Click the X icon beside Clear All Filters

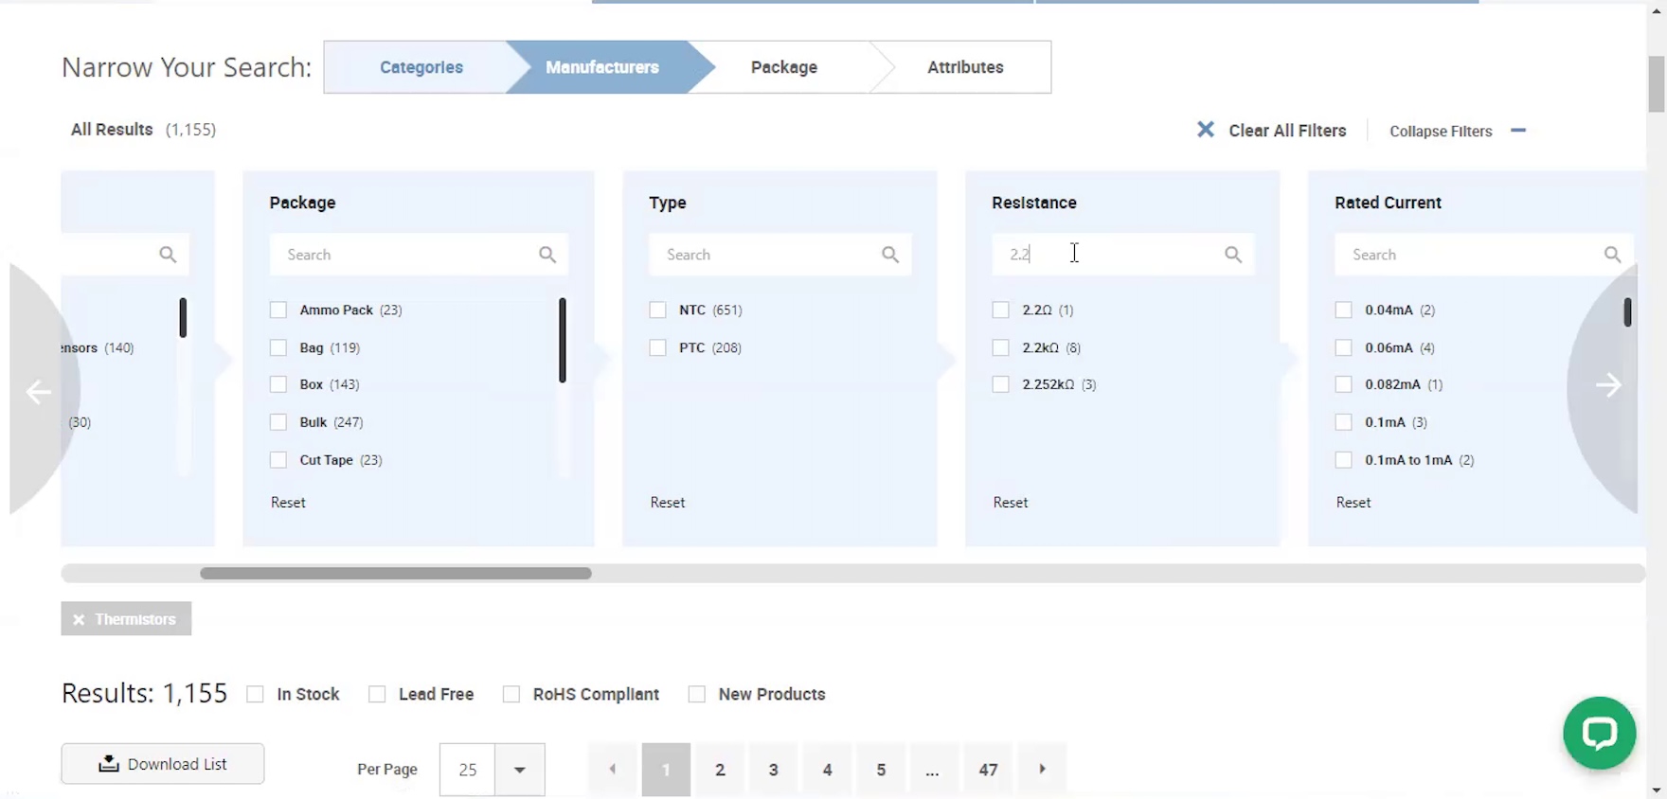(x=1205, y=130)
